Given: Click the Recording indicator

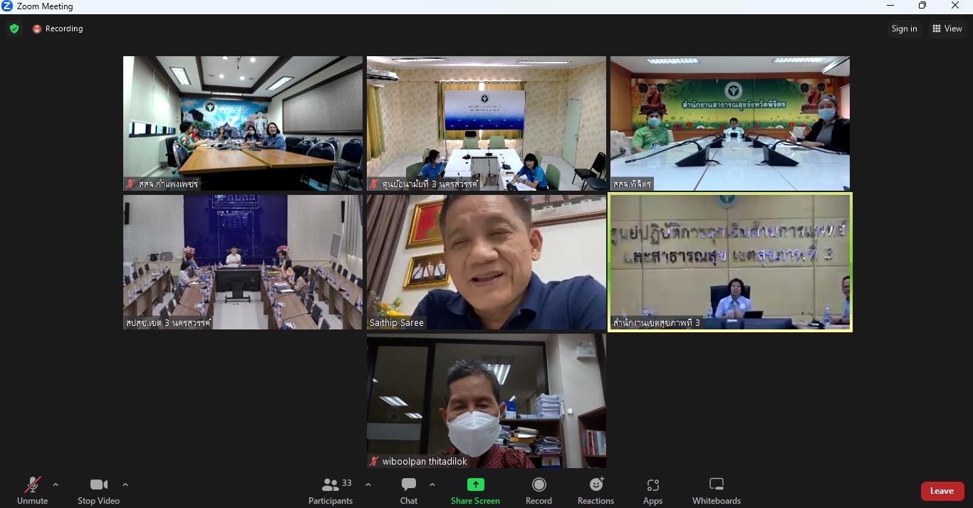Looking at the screenshot, I should click(x=58, y=28).
